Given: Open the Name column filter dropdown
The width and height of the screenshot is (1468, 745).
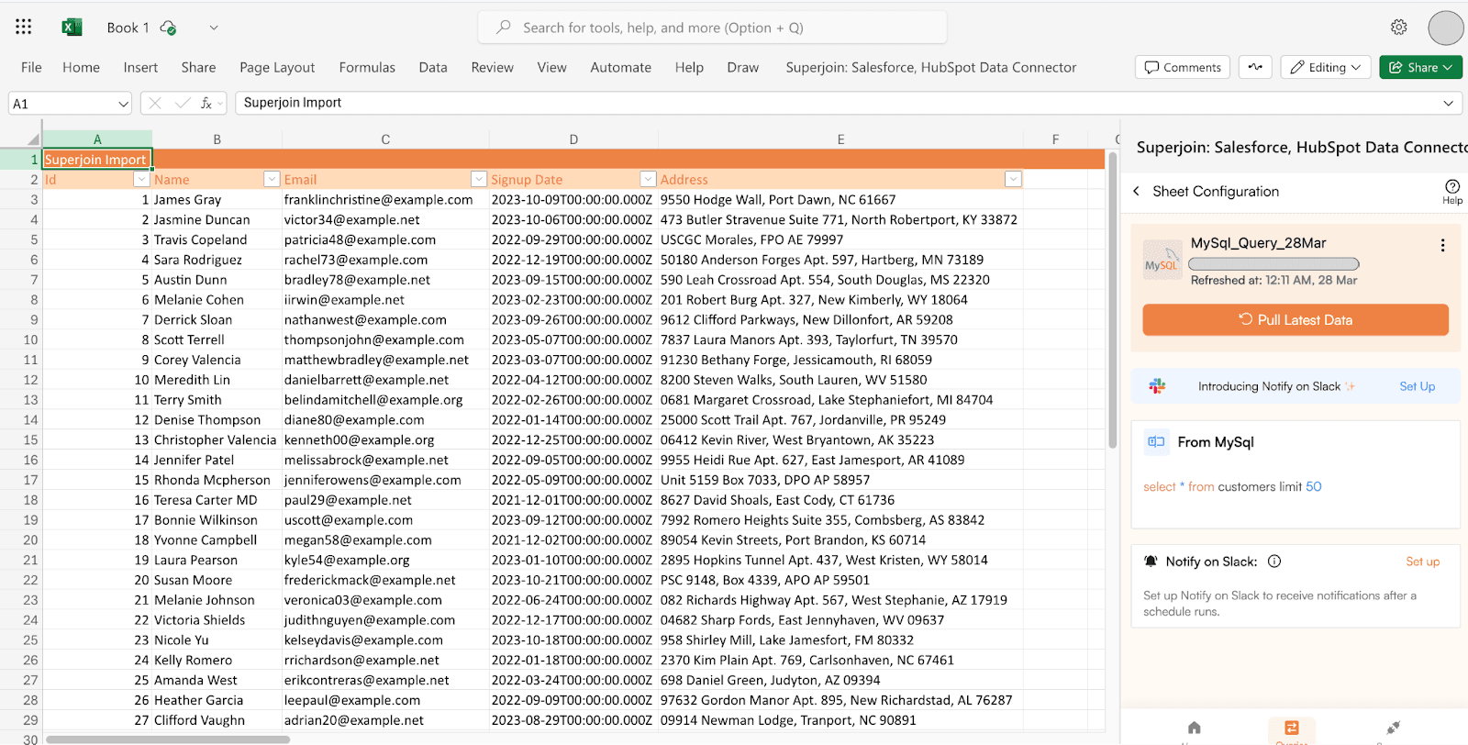Looking at the screenshot, I should pos(272,179).
